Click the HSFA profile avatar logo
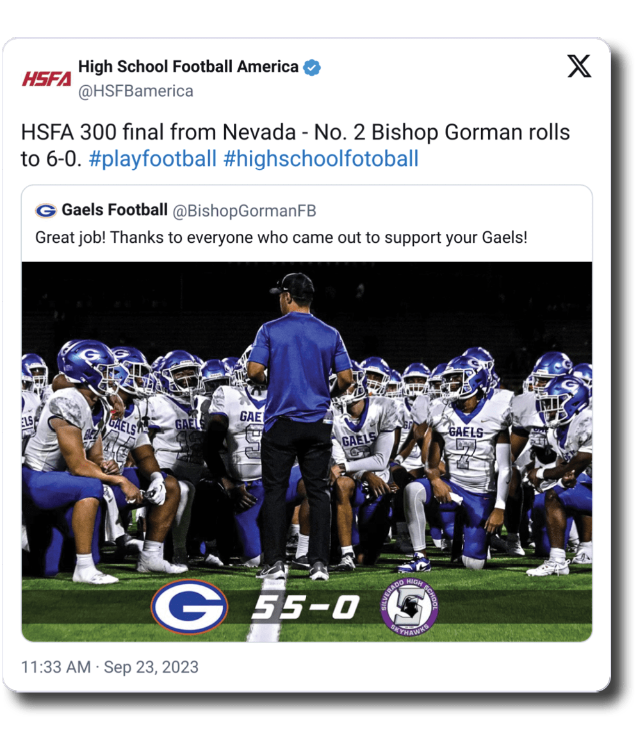The image size is (638, 754). (x=47, y=79)
